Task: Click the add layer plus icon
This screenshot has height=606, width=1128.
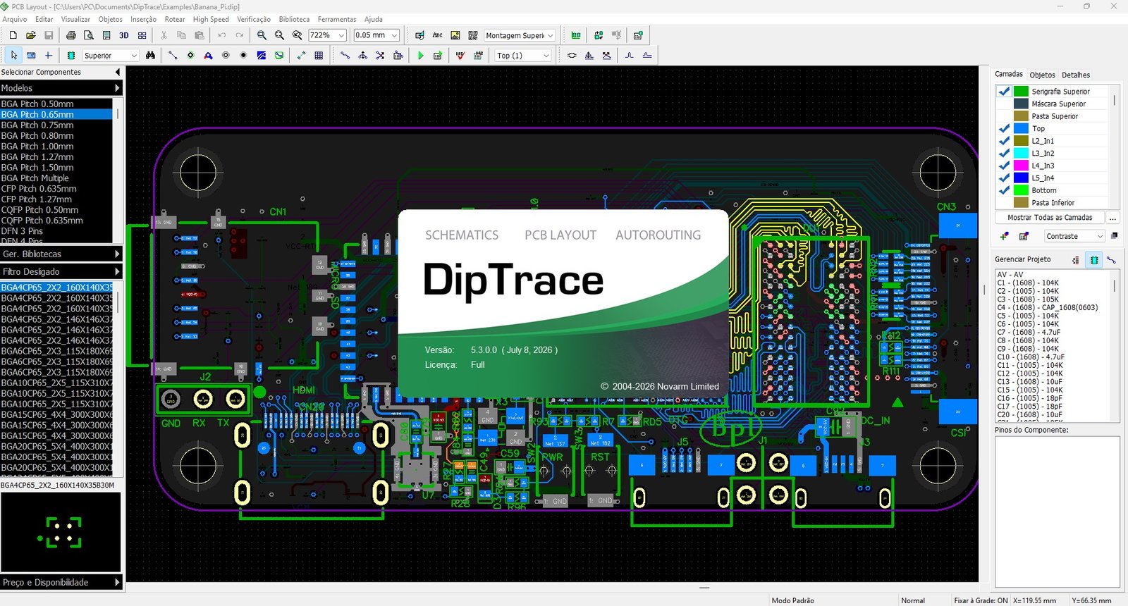Action: [x=1005, y=236]
